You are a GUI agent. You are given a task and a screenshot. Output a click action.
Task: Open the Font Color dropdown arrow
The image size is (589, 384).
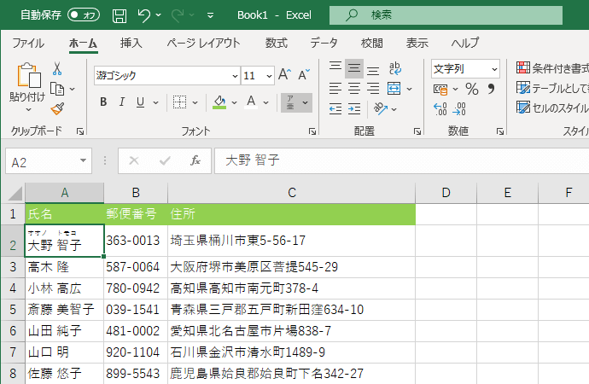pos(266,102)
